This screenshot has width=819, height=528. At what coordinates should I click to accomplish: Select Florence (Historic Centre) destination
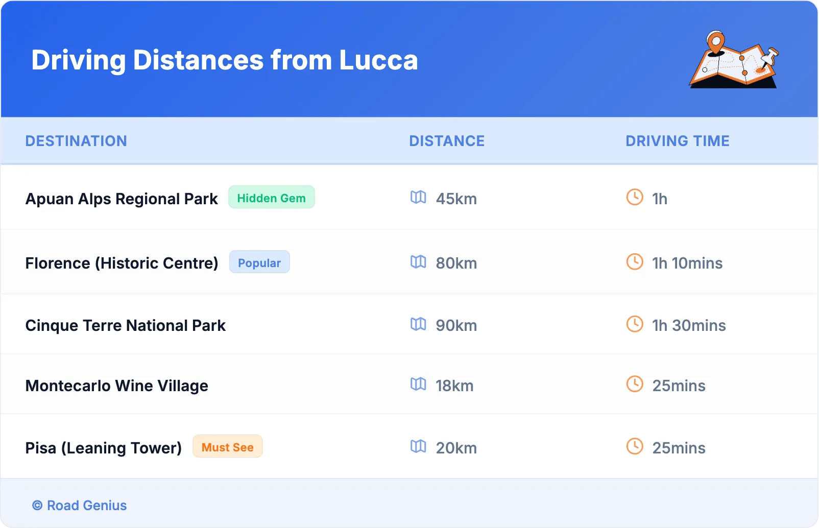click(122, 263)
